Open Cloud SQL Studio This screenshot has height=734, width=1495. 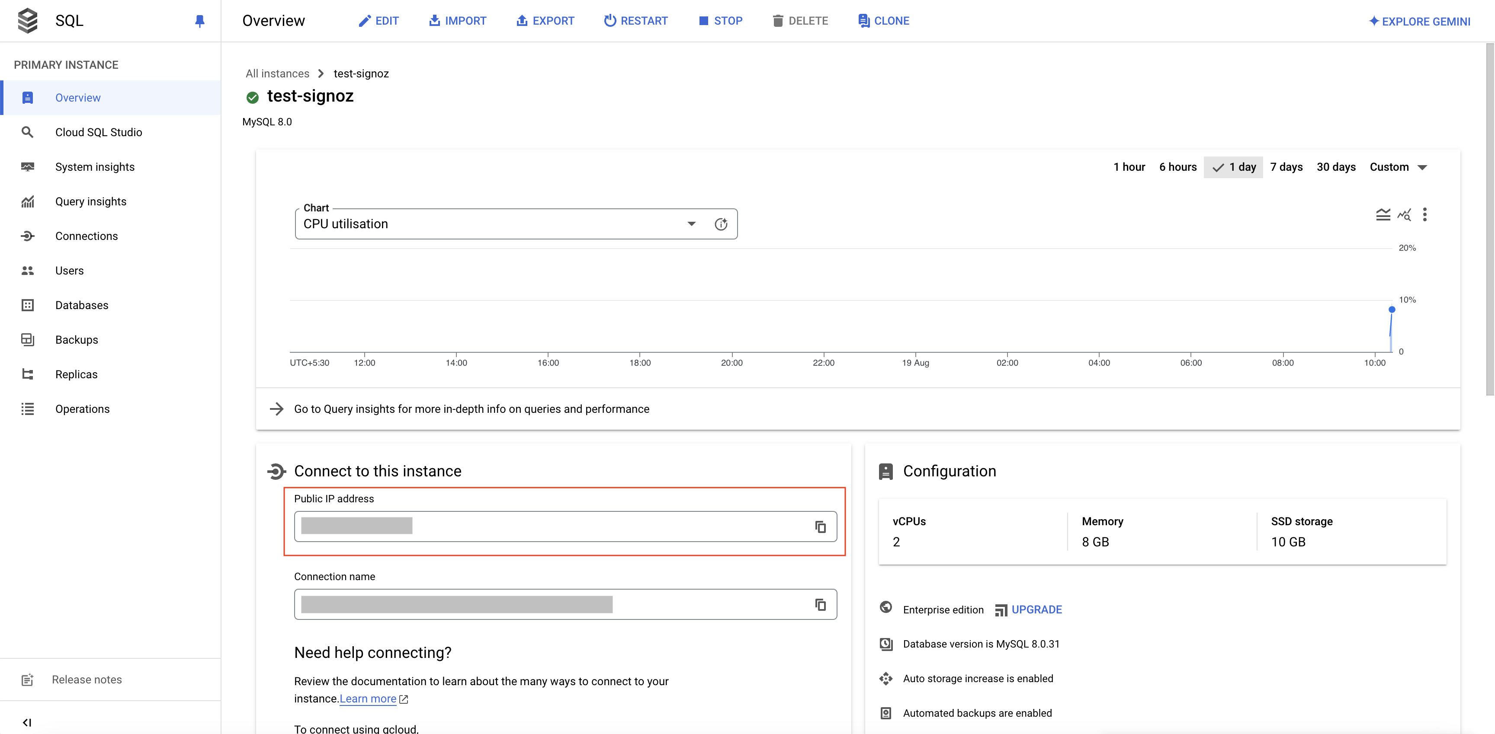110,132
